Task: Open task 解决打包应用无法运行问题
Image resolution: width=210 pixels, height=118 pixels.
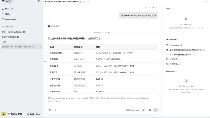Action: (x=13, y=32)
